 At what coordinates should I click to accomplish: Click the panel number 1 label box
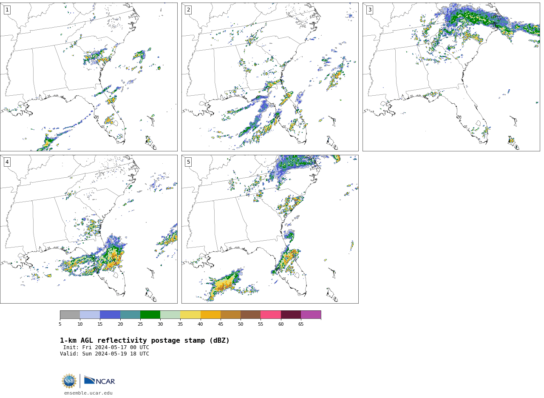pyautogui.click(x=7, y=10)
